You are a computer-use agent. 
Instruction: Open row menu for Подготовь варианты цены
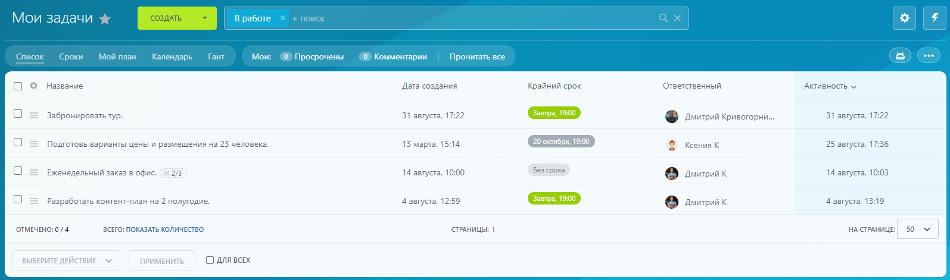point(34,144)
